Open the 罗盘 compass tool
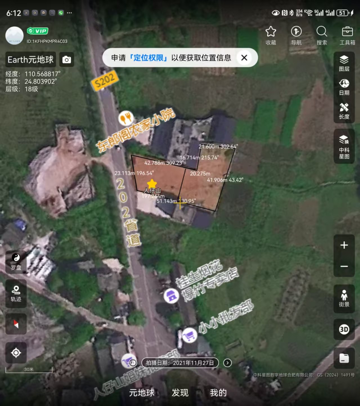The width and height of the screenshot is (360, 406). 16,262
